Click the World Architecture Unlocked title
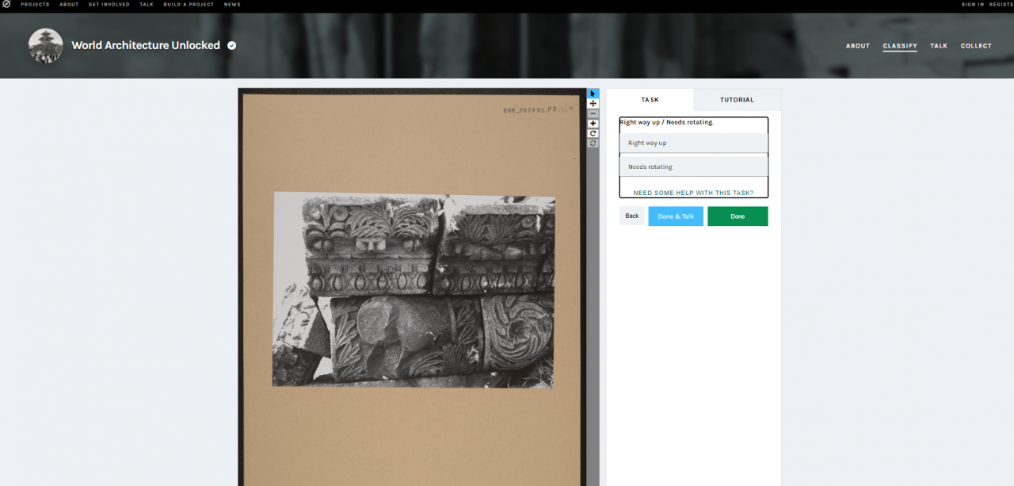 pos(146,45)
